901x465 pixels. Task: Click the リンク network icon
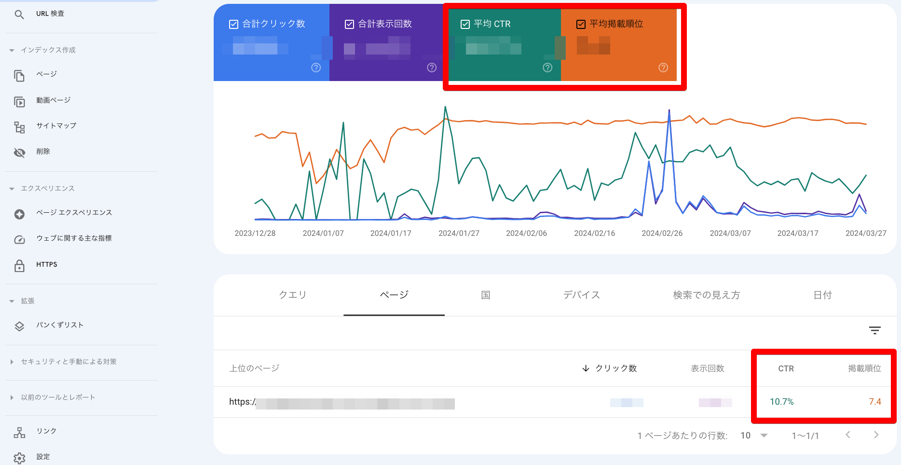[x=19, y=432]
